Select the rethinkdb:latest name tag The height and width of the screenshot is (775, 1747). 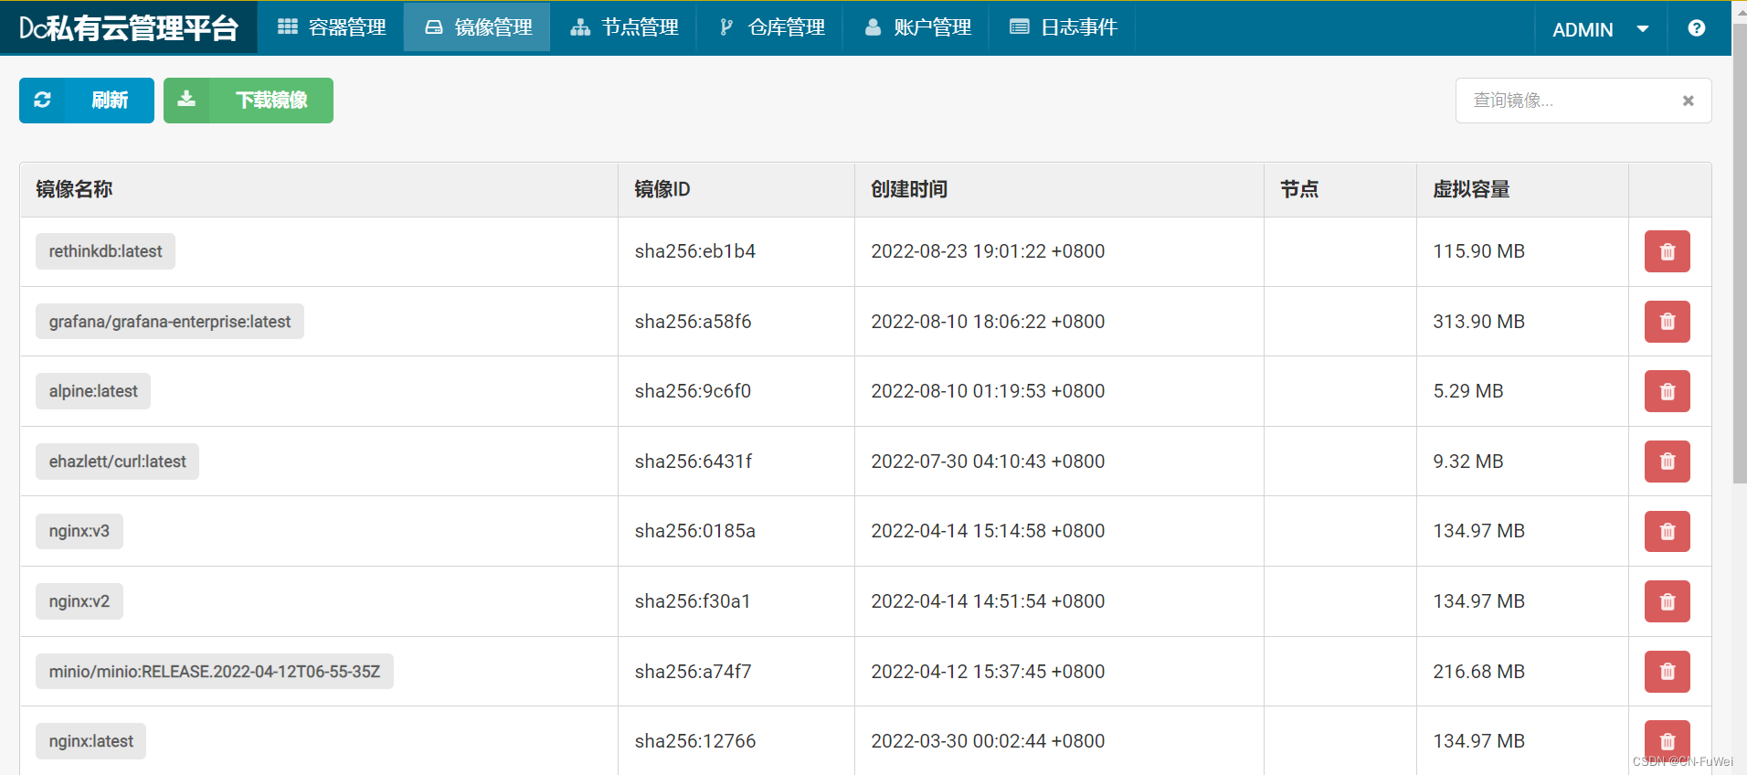pyautogui.click(x=105, y=251)
